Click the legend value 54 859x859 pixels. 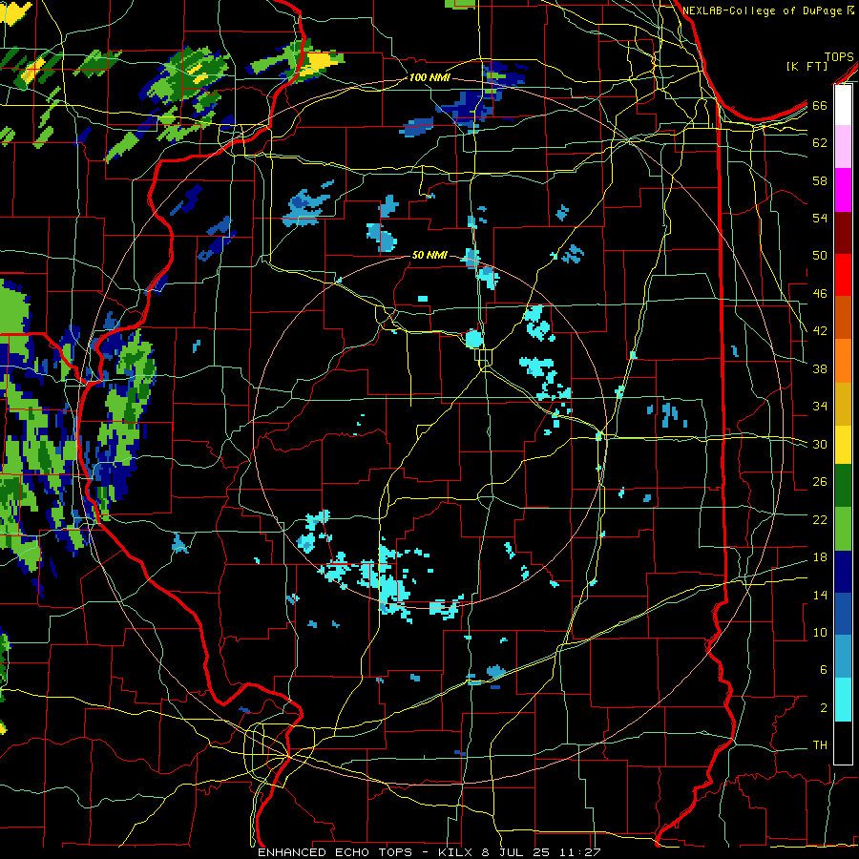pyautogui.click(x=820, y=218)
